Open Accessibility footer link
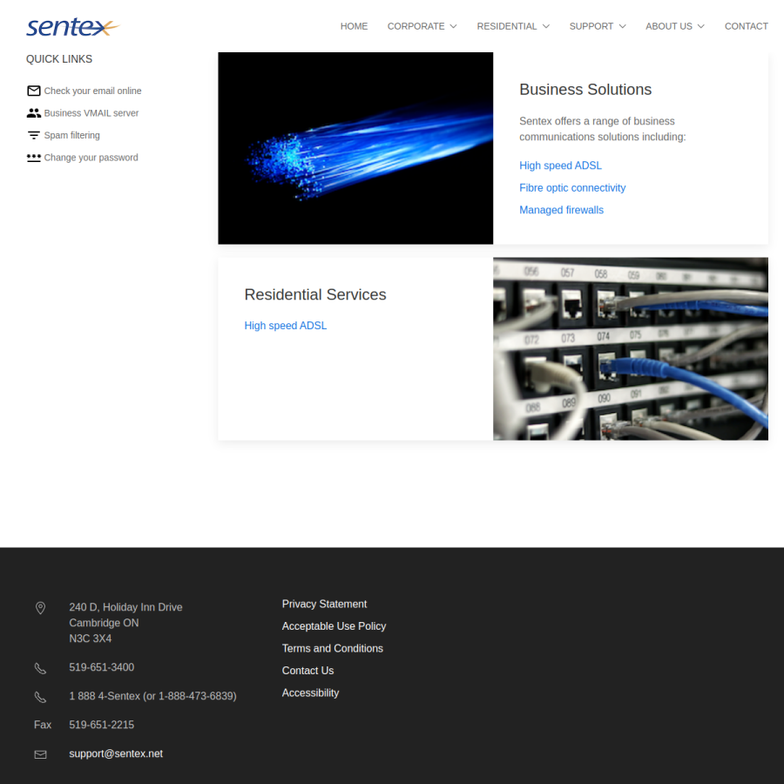Screen dimensions: 784x784 310,693
